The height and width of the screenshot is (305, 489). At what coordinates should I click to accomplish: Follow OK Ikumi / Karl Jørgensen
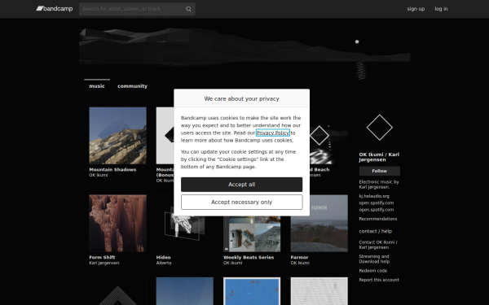tap(380, 171)
